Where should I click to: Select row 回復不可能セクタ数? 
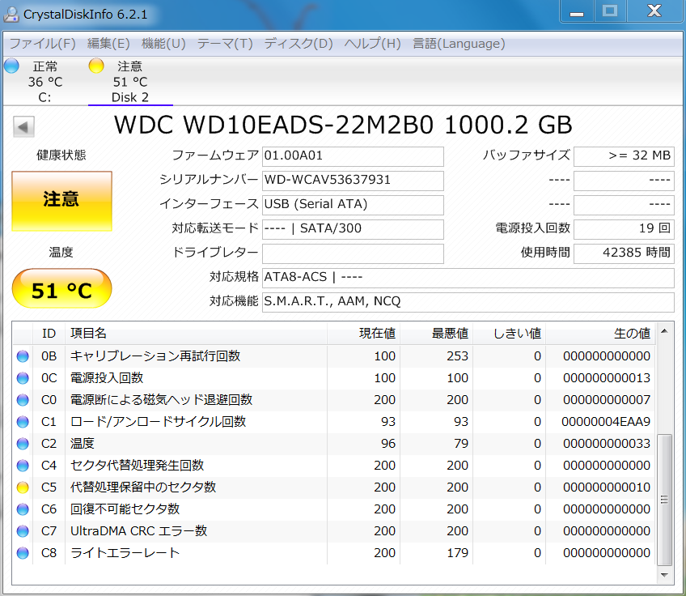tap(334, 509)
